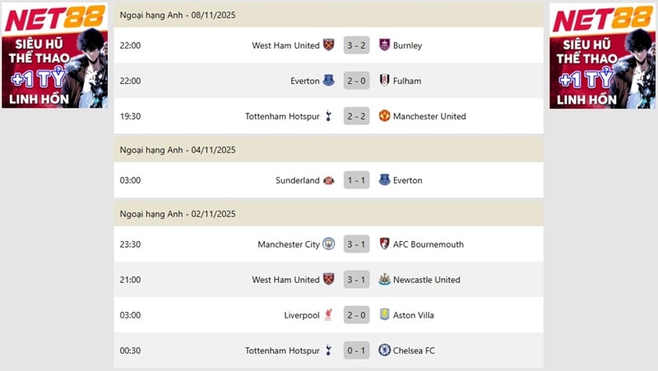Click the Manchester City crest icon

click(328, 244)
